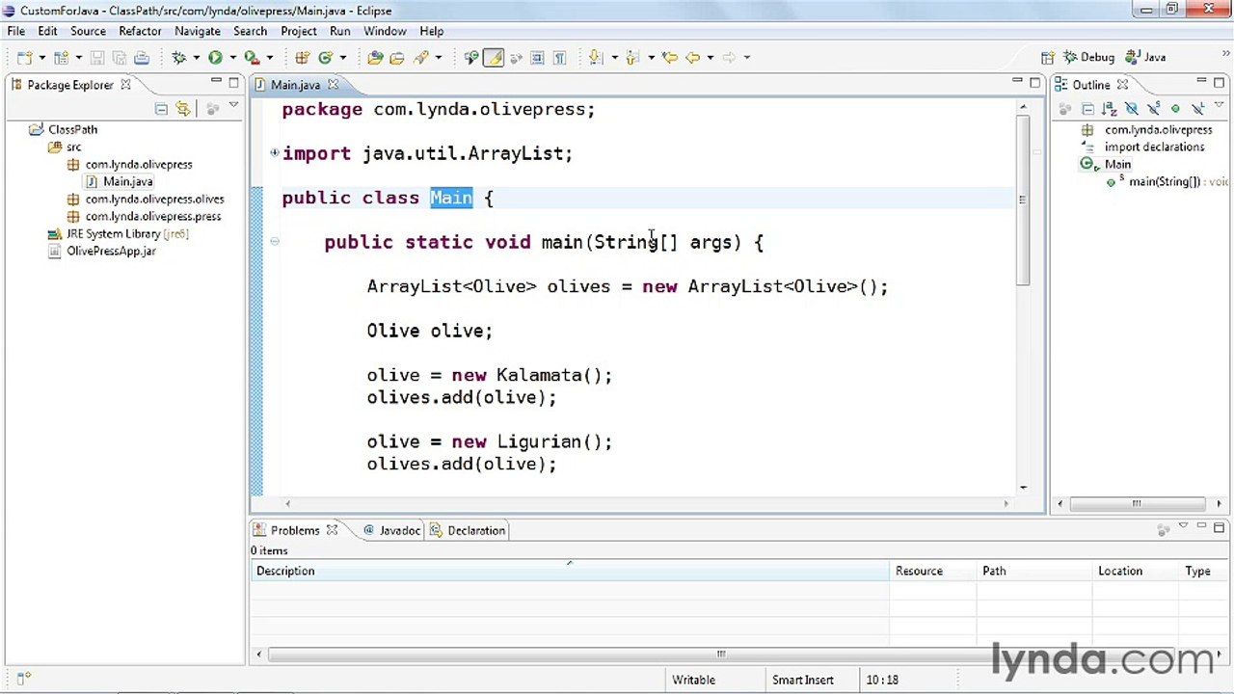The height and width of the screenshot is (694, 1234).
Task: Collapse All in the Outline view
Action: click(x=1087, y=109)
